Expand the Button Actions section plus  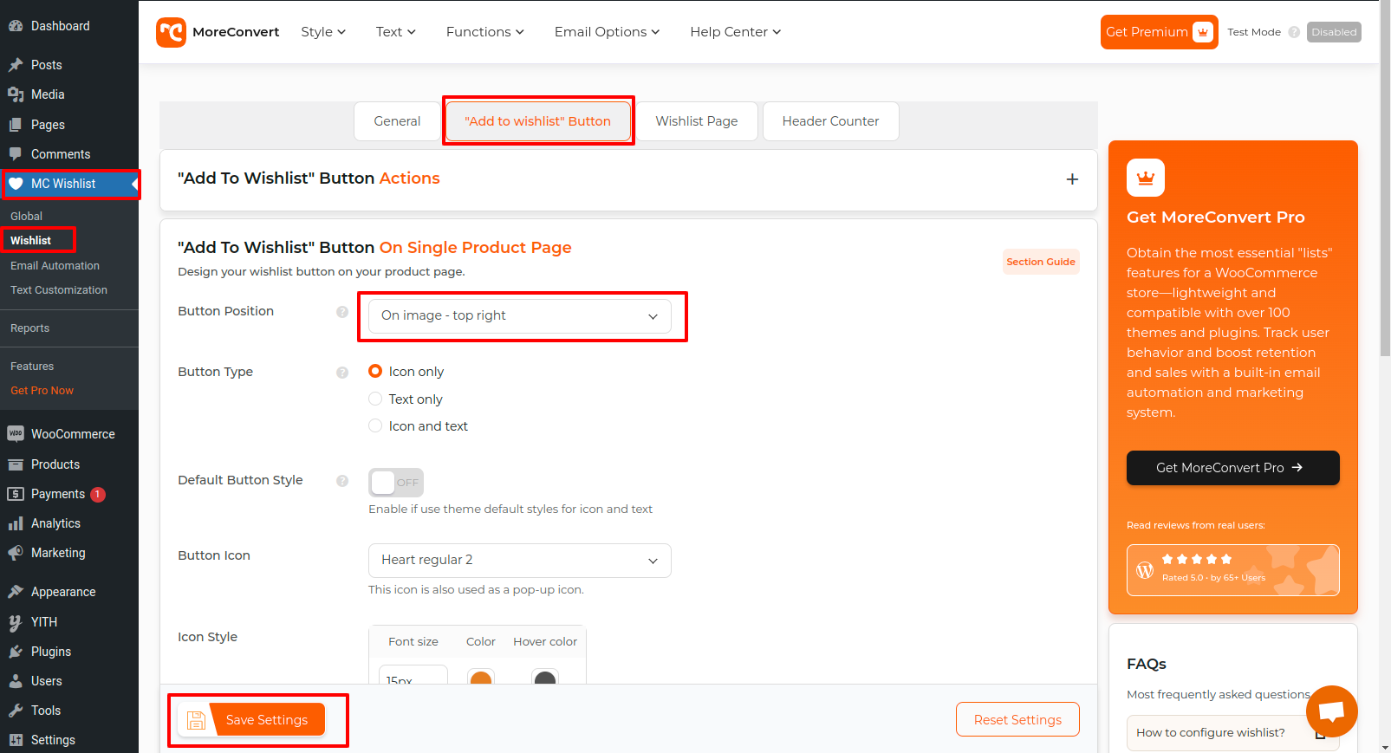[x=1072, y=179]
